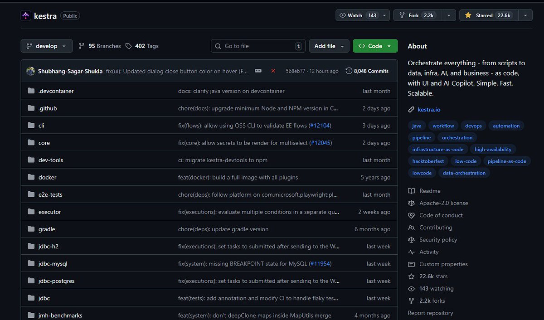Select the java topic tag
The width and height of the screenshot is (544, 320).
point(417,126)
